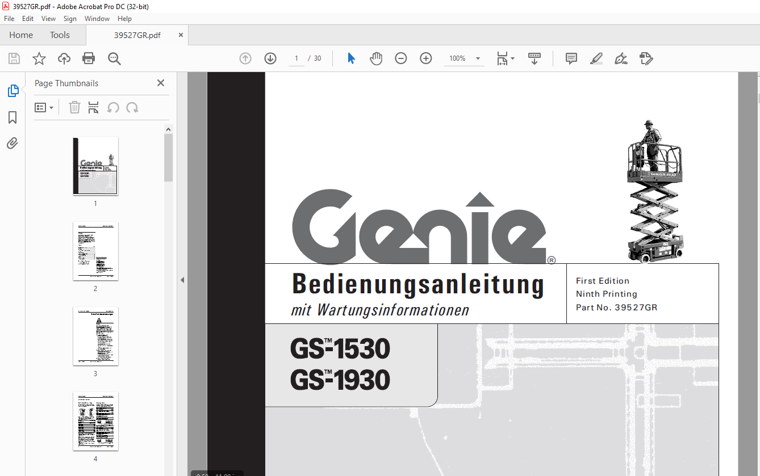This screenshot has height=476, width=760.
Task: Add a sticky note comment
Action: point(571,58)
